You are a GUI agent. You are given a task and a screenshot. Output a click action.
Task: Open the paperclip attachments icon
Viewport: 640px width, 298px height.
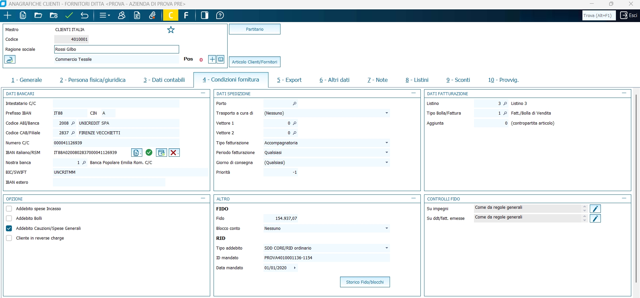tap(153, 15)
